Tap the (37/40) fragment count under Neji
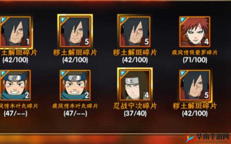Image resolution: width=231 pixels, height=144 pixels. (x=135, y=113)
